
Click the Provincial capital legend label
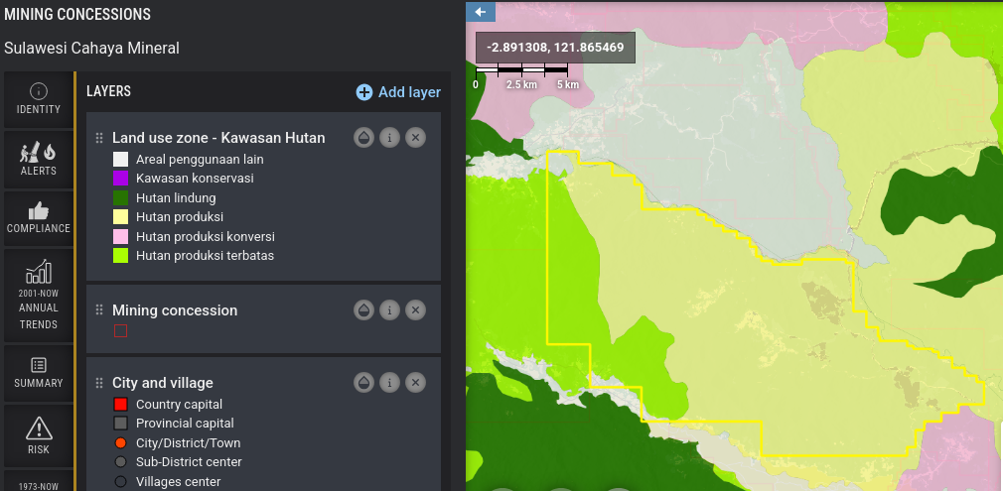tap(185, 424)
